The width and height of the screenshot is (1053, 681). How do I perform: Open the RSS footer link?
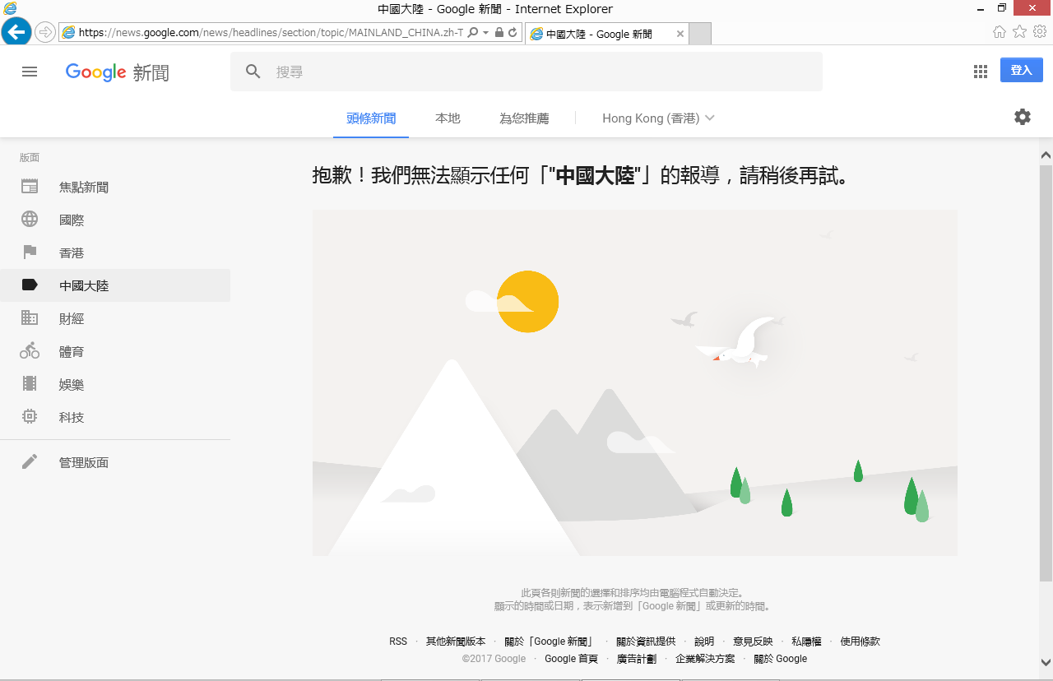(398, 642)
